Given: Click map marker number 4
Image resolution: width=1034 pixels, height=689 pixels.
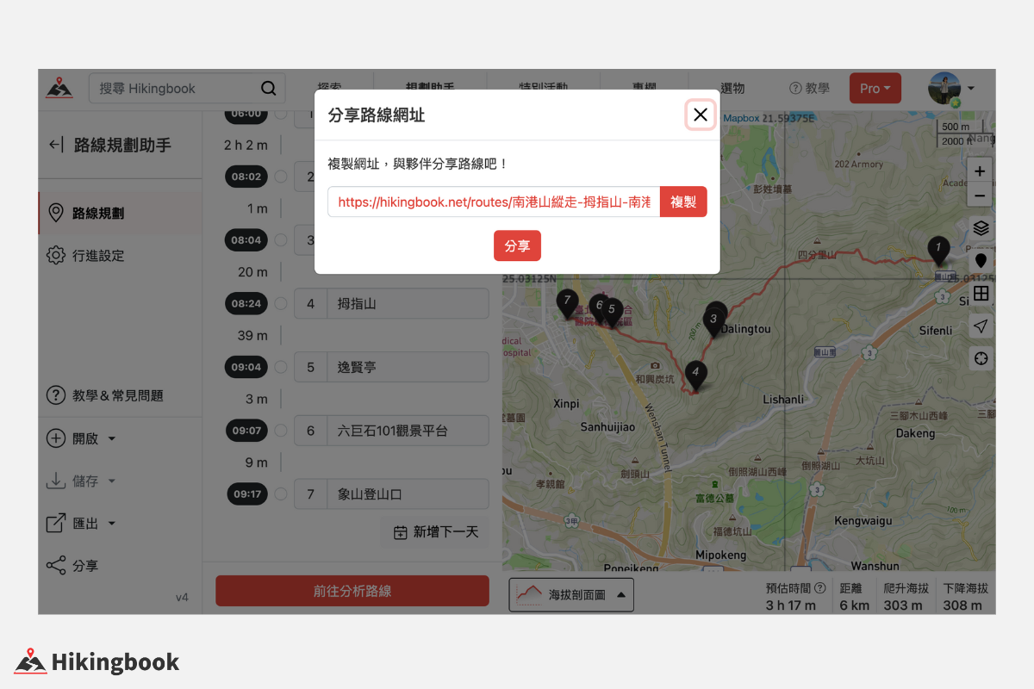Looking at the screenshot, I should click(x=695, y=374).
